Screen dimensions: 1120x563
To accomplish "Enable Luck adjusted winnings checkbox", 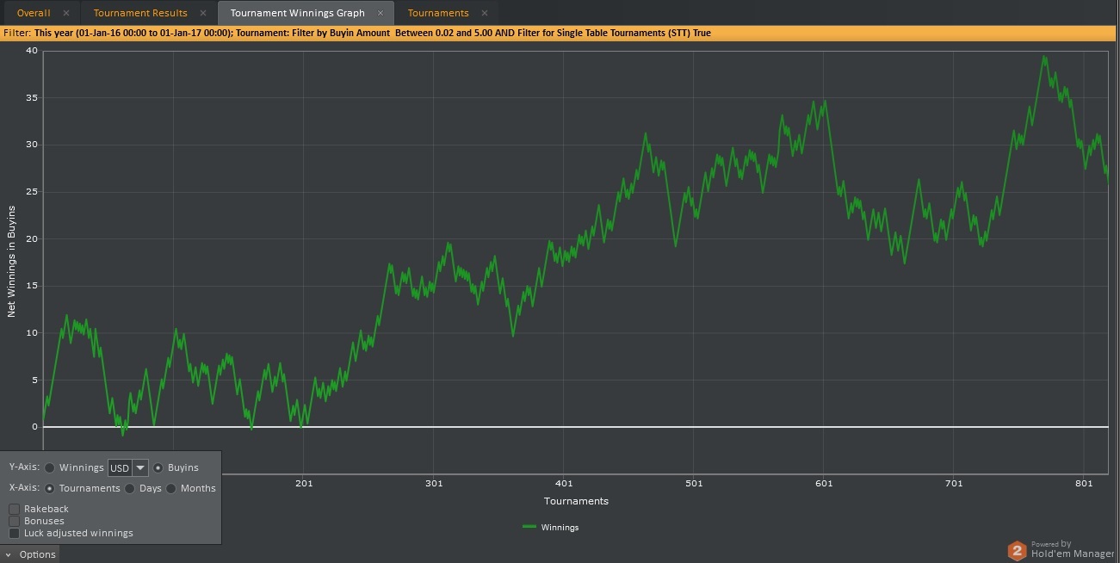I will pyautogui.click(x=14, y=533).
